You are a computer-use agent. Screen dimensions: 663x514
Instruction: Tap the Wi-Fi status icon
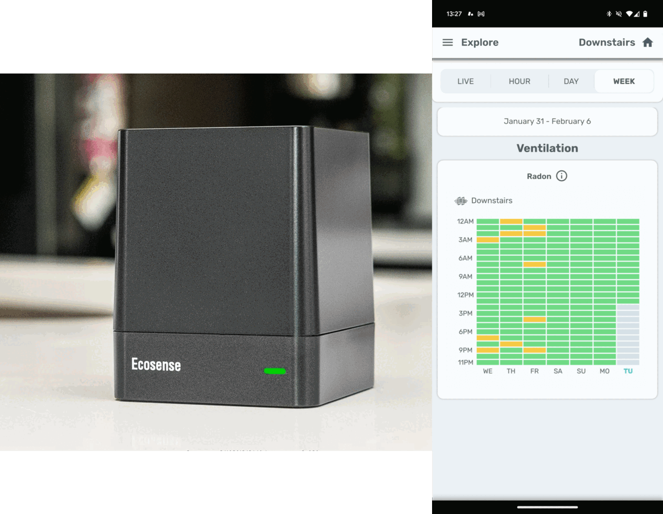point(629,14)
